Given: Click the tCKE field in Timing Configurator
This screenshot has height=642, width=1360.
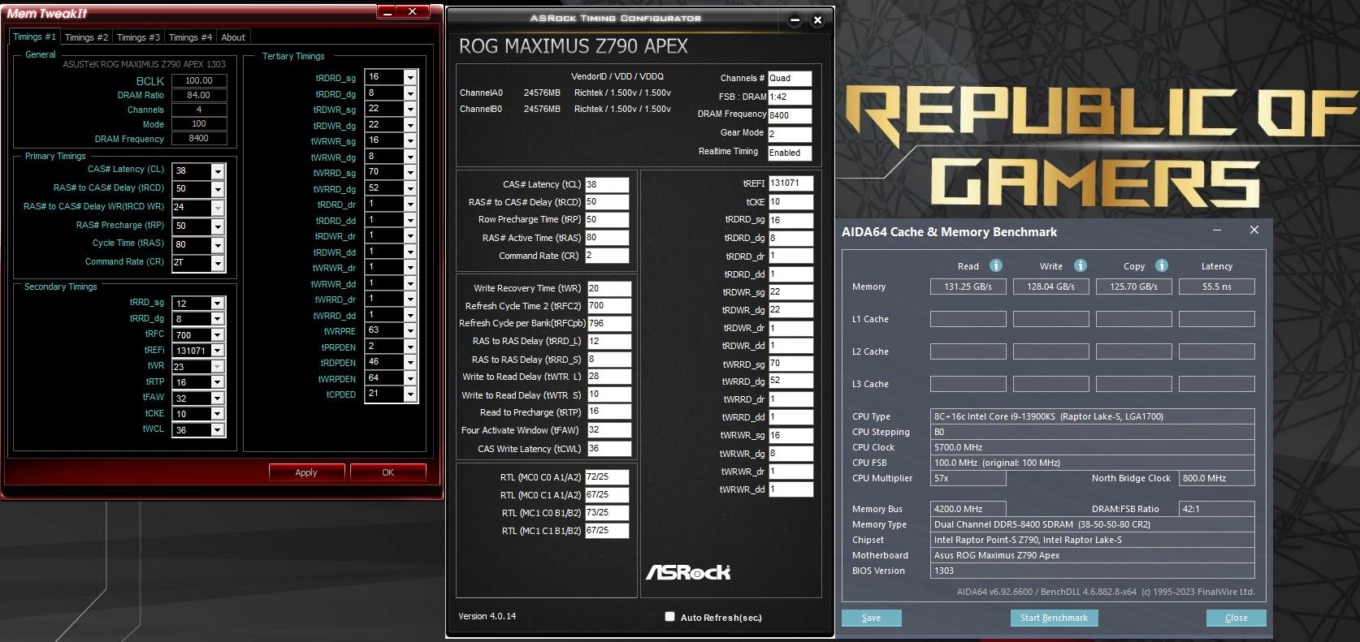Looking at the screenshot, I should point(790,202).
